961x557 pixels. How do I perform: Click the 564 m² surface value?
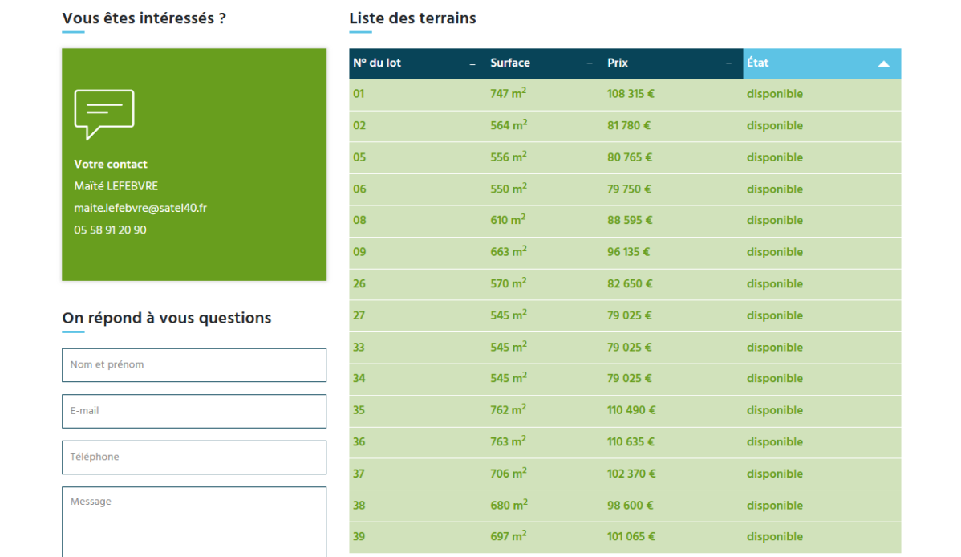tap(509, 125)
